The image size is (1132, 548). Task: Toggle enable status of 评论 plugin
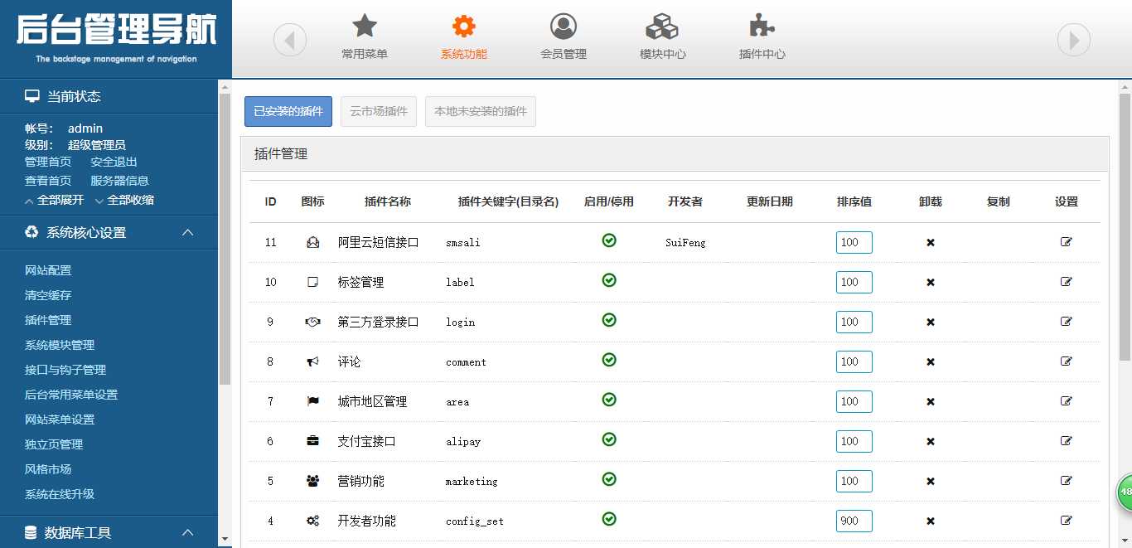point(609,360)
